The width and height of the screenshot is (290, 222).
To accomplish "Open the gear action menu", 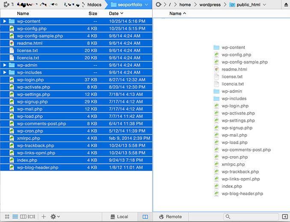I will (x=55, y=216).
